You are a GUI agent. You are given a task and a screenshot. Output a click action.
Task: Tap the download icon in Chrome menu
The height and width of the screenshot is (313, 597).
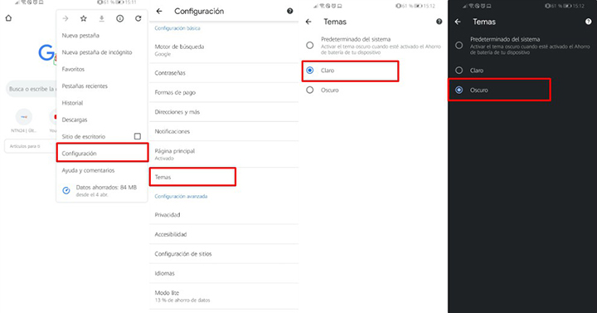click(x=102, y=18)
